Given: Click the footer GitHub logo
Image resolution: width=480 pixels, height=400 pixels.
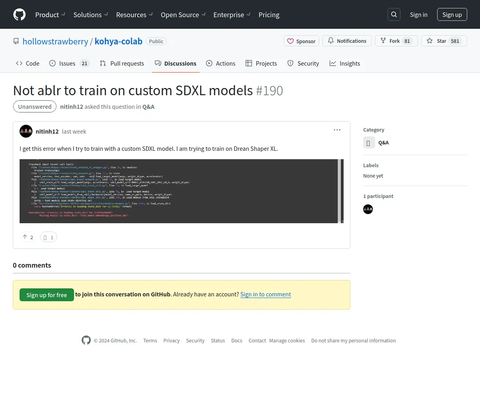Looking at the screenshot, I should point(86,340).
